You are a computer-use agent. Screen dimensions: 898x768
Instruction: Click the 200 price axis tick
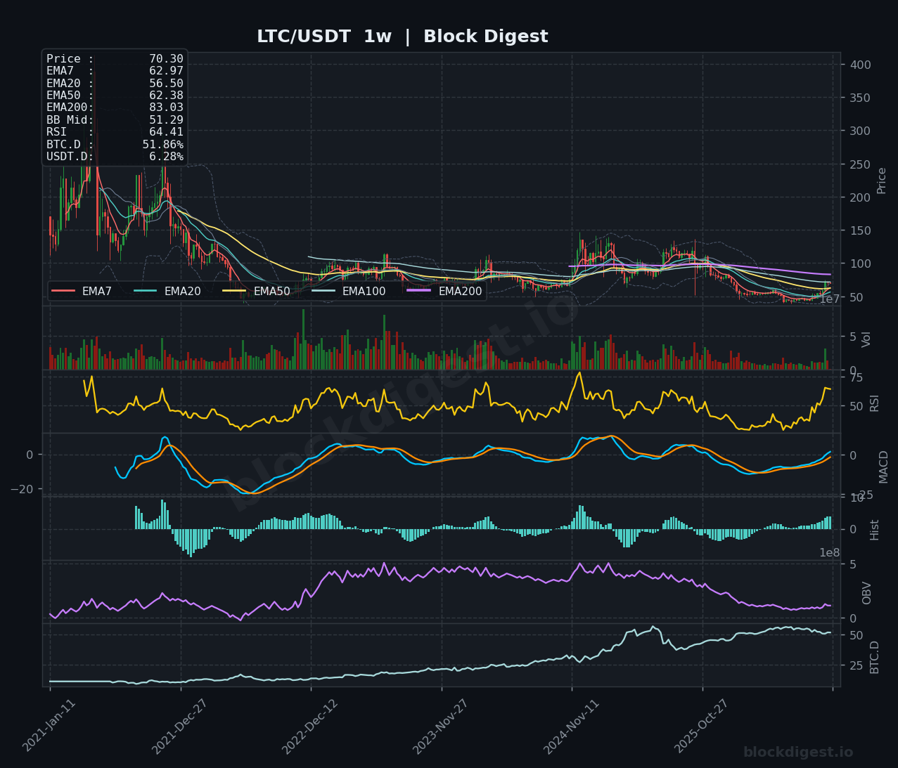[x=859, y=197]
